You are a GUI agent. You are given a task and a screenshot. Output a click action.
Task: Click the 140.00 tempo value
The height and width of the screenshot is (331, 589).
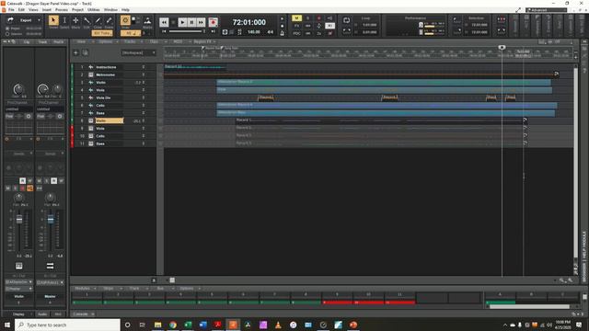click(x=254, y=32)
